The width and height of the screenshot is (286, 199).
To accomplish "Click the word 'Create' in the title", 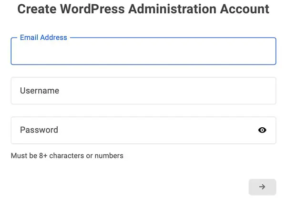I will (x=36, y=9).
